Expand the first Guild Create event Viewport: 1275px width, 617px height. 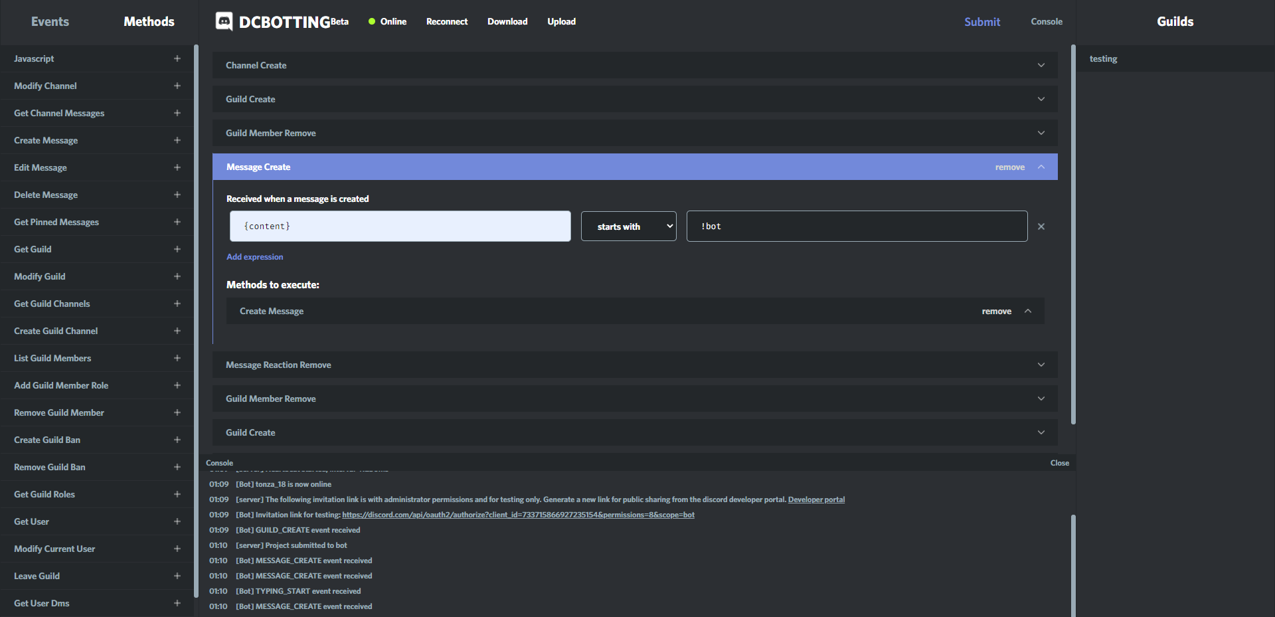click(1041, 99)
